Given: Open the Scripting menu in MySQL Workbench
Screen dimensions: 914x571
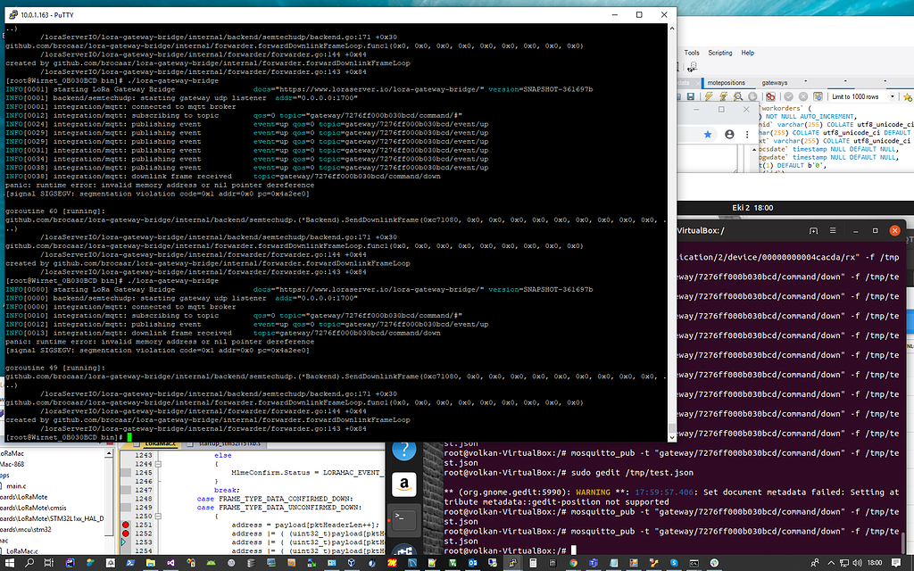Looking at the screenshot, I should pos(720,53).
